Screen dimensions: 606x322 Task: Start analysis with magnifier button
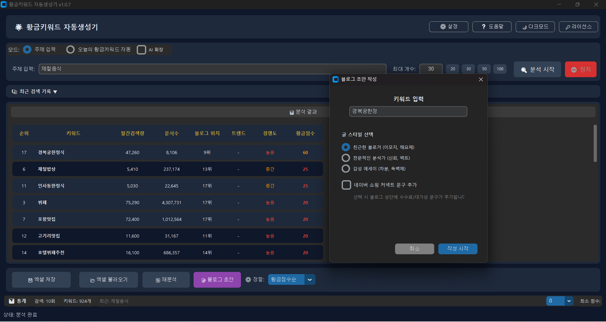tap(537, 69)
